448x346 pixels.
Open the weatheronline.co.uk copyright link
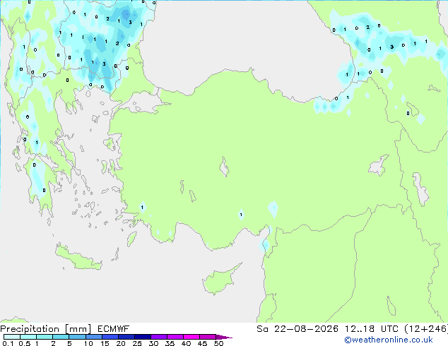(389, 340)
